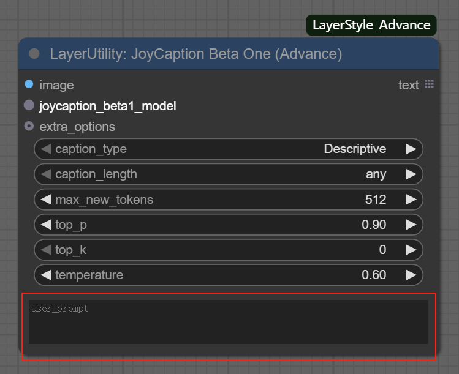Decrease max_new_tokens value
This screenshot has width=459, height=374.
tap(46, 200)
